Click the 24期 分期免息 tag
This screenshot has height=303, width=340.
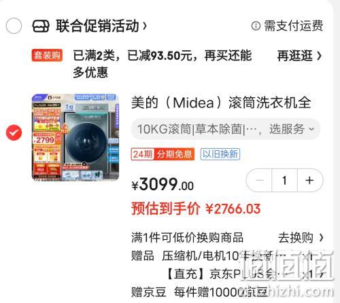point(163,154)
